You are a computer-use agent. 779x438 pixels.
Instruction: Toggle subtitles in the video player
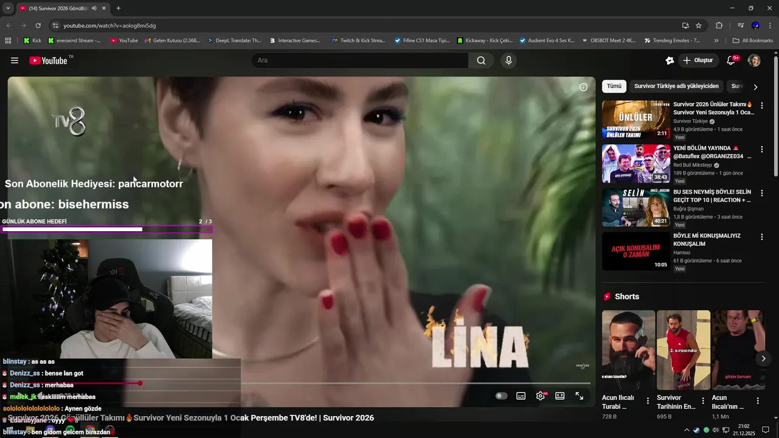coord(521,395)
